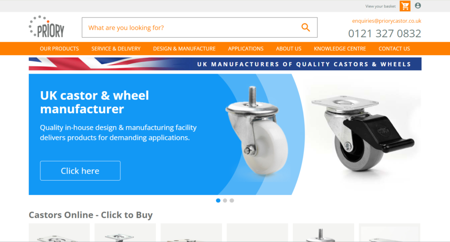Open the Knowledge Centre menu

[x=340, y=49]
